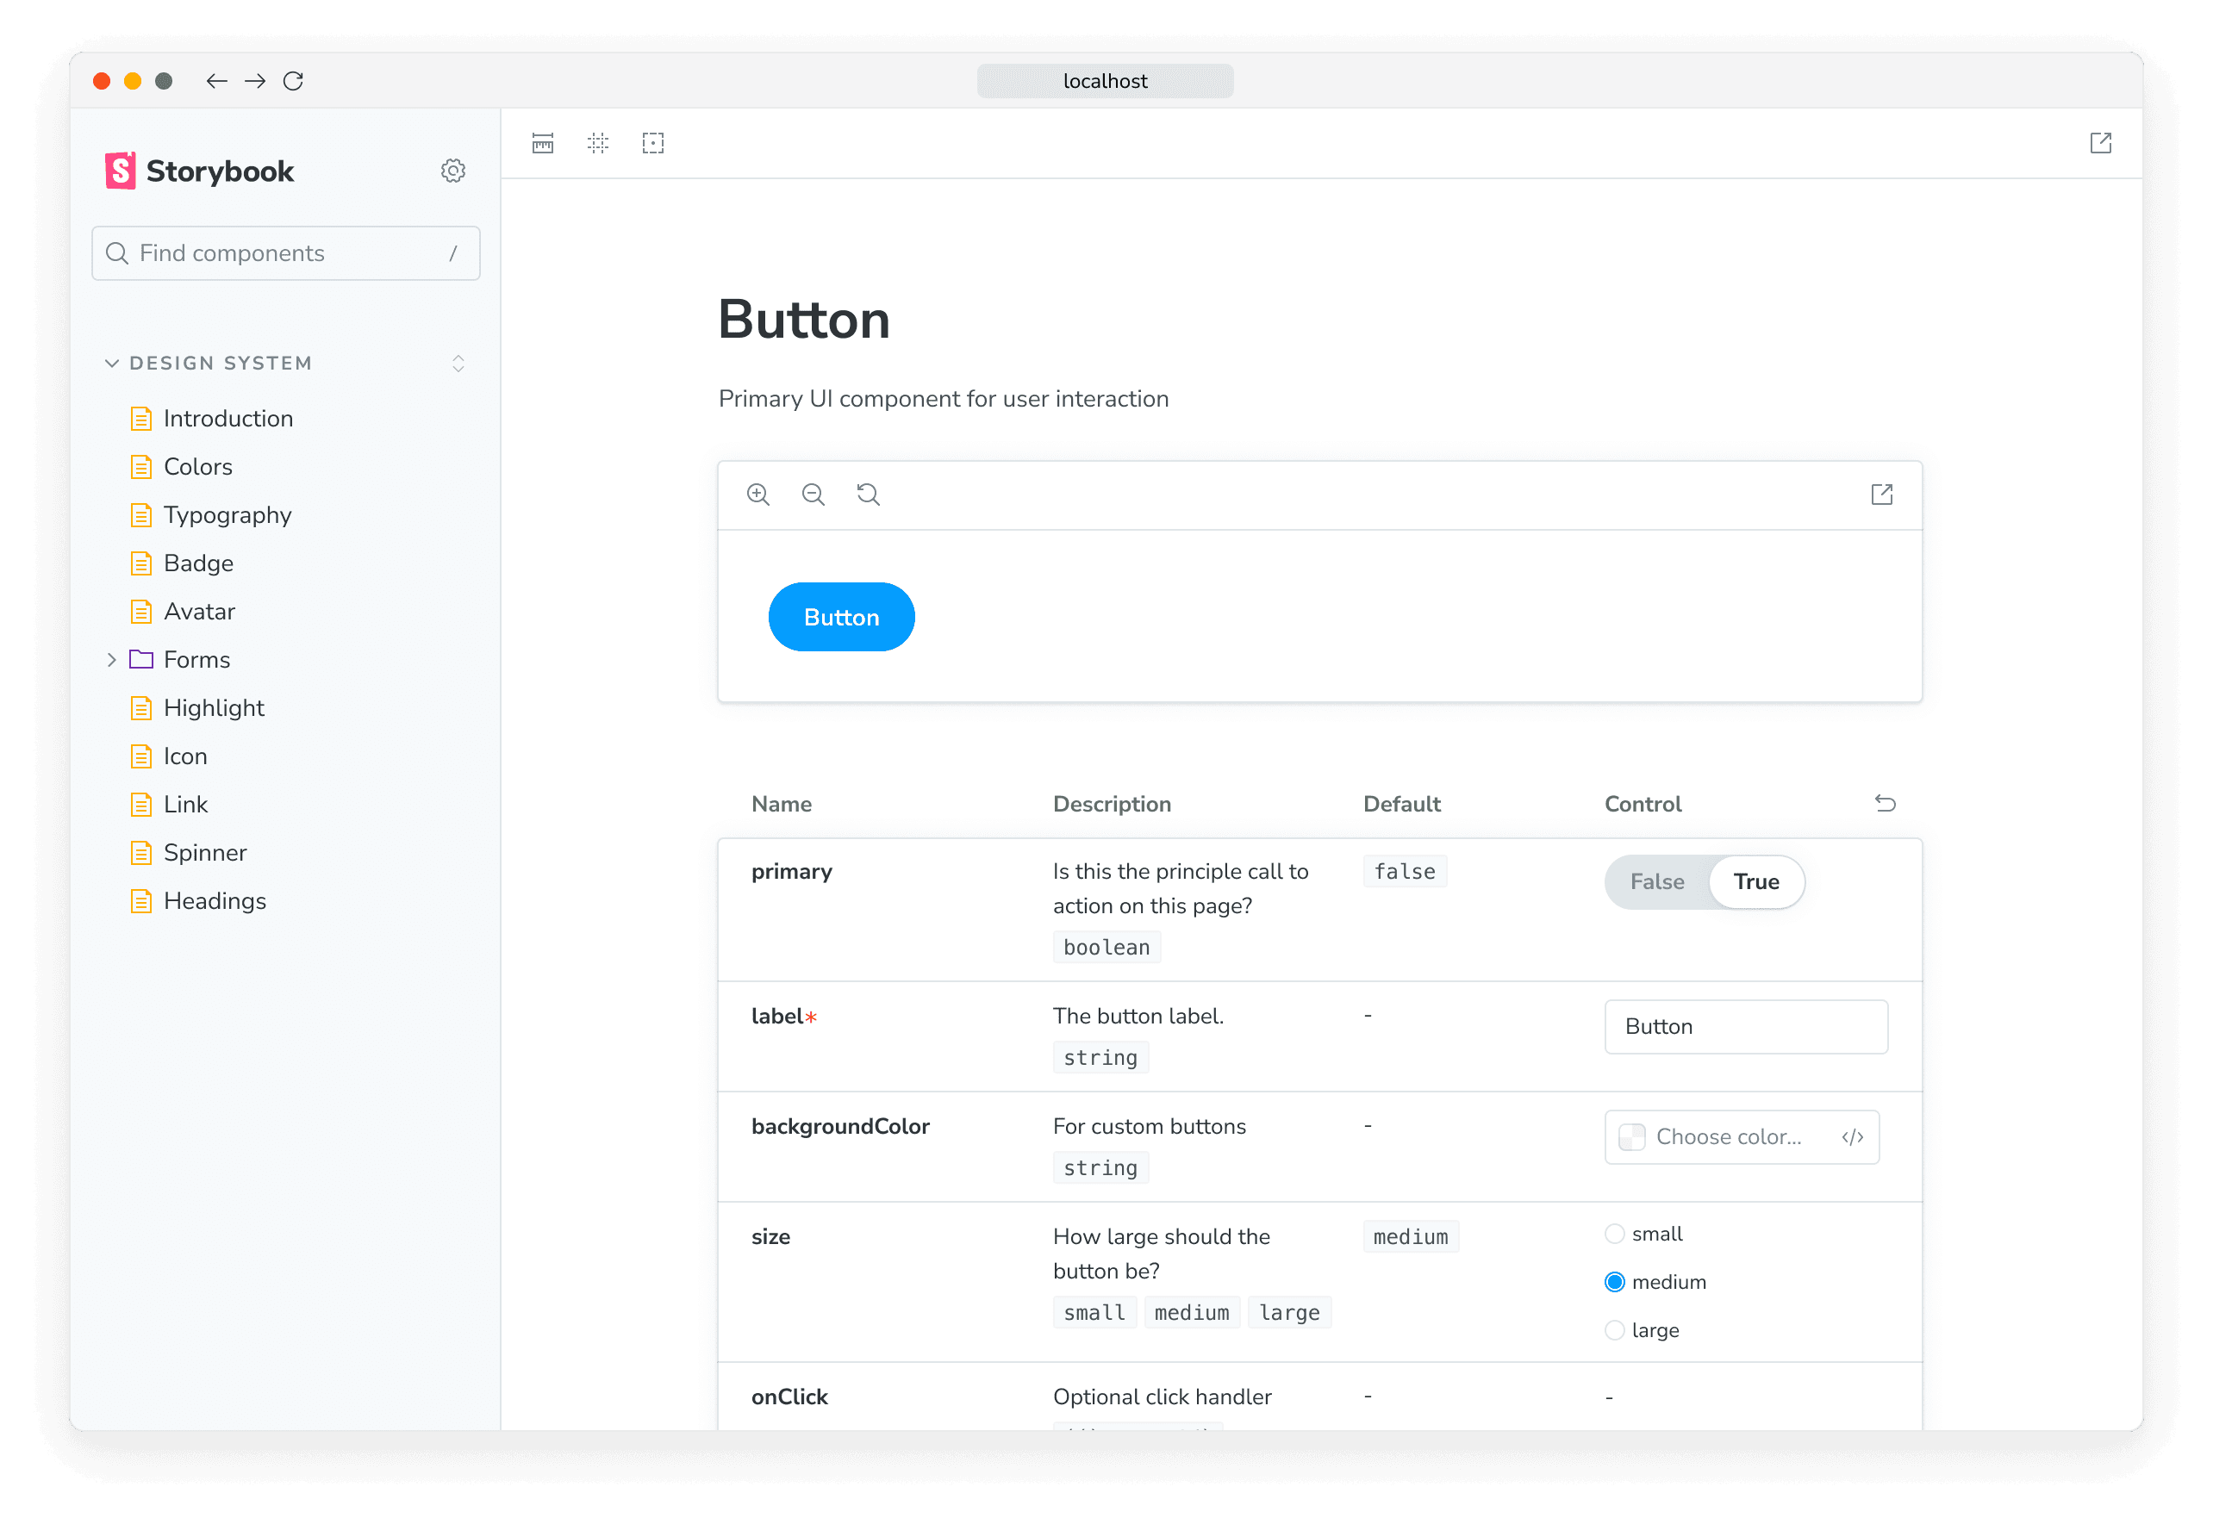Select large radio button for size
The height and width of the screenshot is (1518, 2213).
point(1616,1329)
